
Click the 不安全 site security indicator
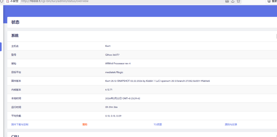[x=12, y=1]
